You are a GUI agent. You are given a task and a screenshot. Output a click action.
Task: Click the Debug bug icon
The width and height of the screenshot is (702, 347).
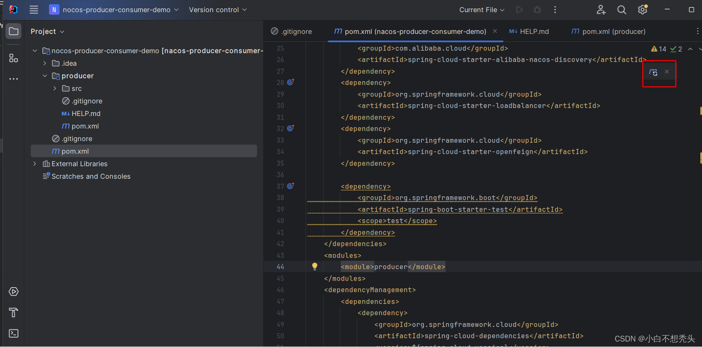click(537, 10)
